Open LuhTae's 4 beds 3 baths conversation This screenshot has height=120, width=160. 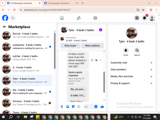27,58
